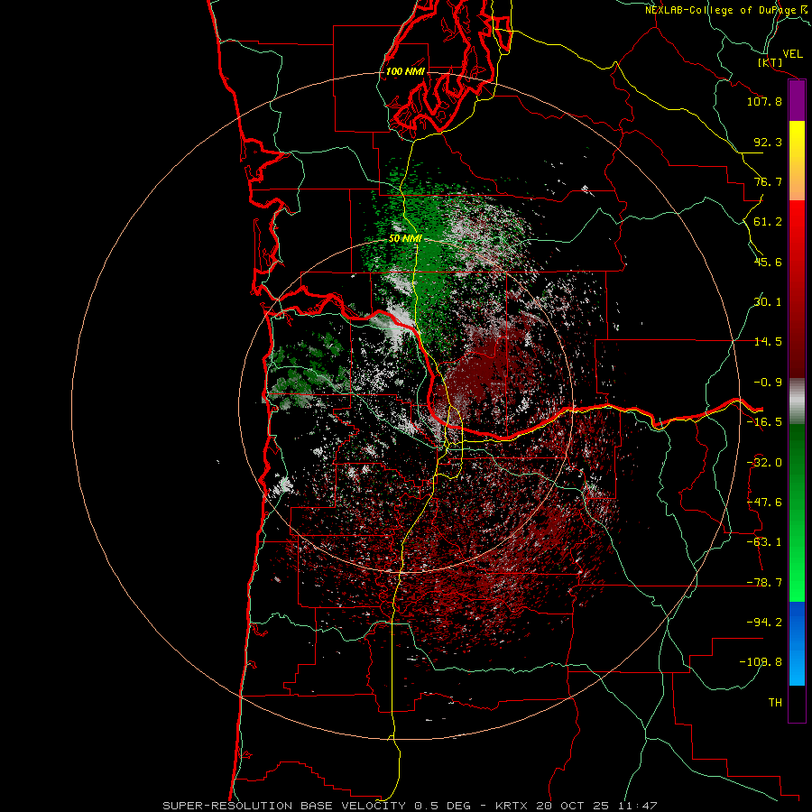Image resolution: width=812 pixels, height=812 pixels.
Task: Click the gray near-zero segment of the color bar
Action: click(x=797, y=401)
